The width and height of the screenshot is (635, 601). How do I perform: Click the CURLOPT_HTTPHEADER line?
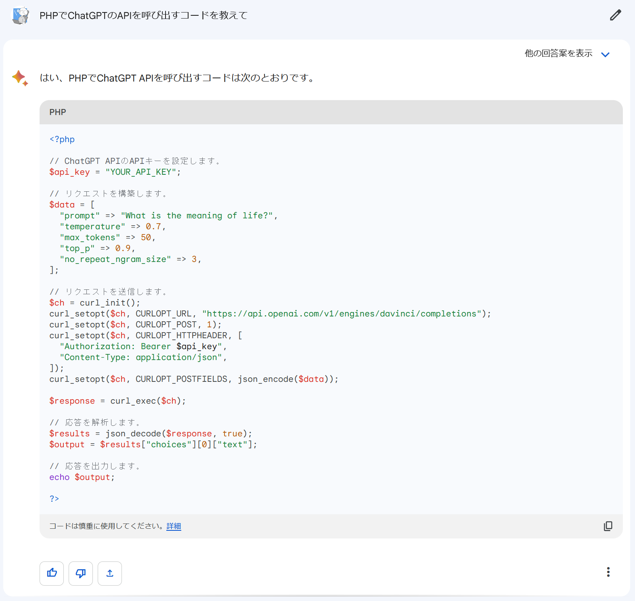click(x=146, y=335)
